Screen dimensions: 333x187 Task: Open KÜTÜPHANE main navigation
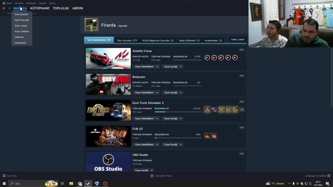pyautogui.click(x=40, y=8)
